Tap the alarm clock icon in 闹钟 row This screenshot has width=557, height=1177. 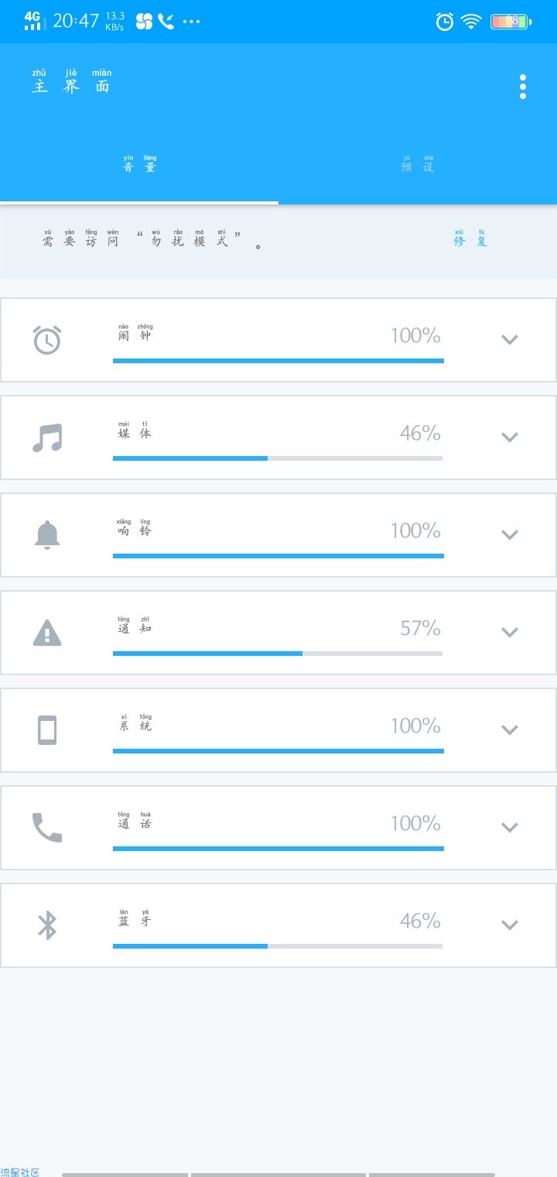47,340
